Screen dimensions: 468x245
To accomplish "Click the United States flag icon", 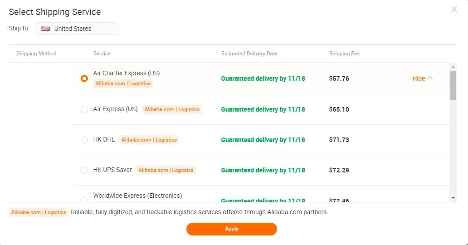I will coord(45,29).
